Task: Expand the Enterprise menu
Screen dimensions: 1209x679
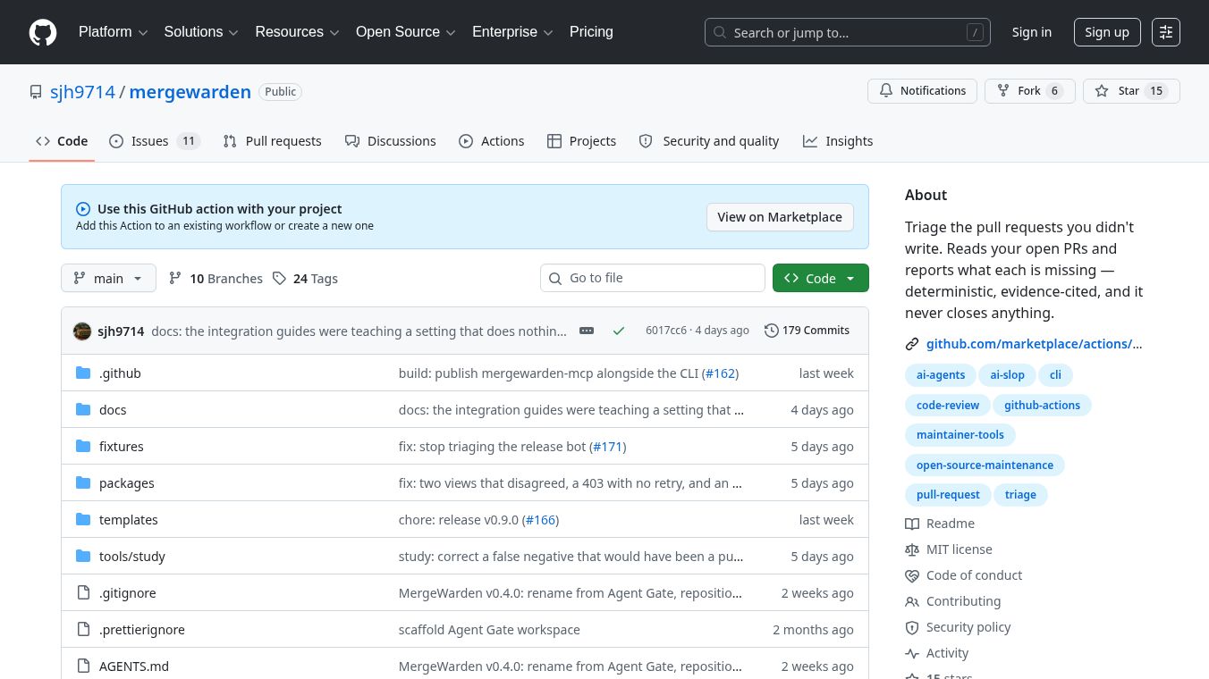Action: tap(512, 32)
